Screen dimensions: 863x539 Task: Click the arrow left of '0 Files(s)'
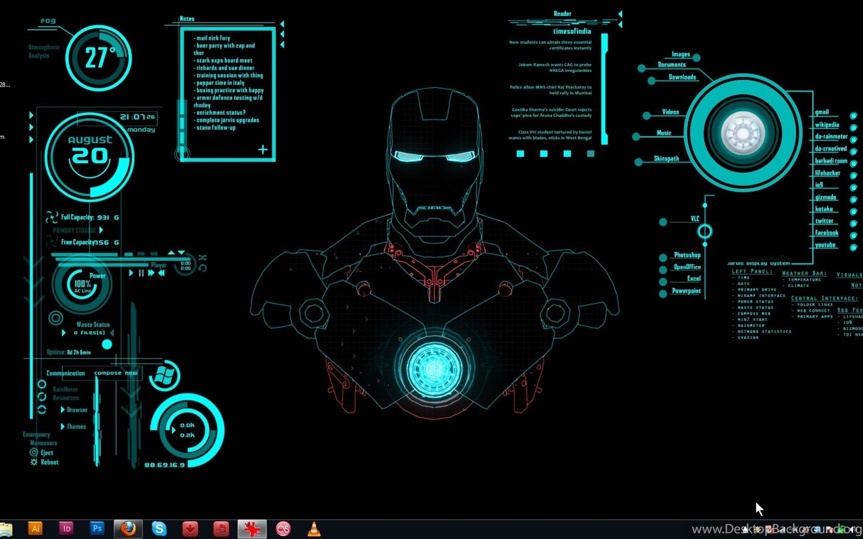point(64,333)
